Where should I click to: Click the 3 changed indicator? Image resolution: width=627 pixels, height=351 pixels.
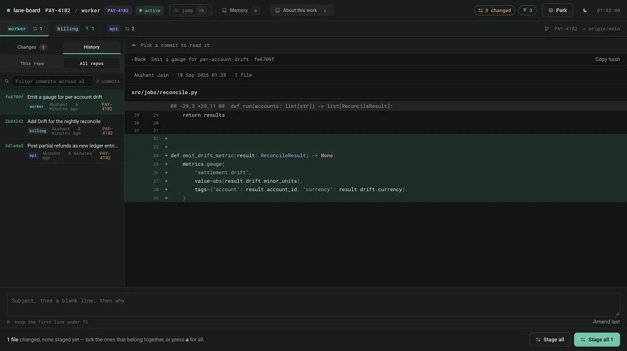coord(494,10)
